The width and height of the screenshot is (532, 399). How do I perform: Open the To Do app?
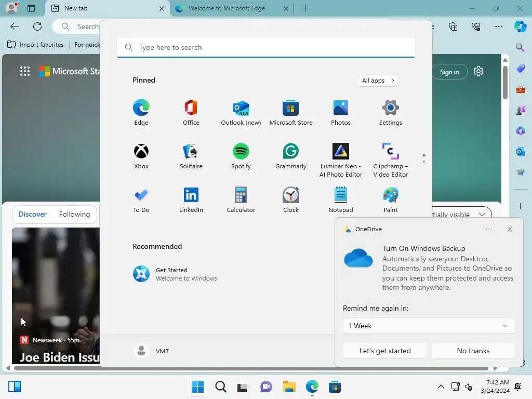point(141,200)
